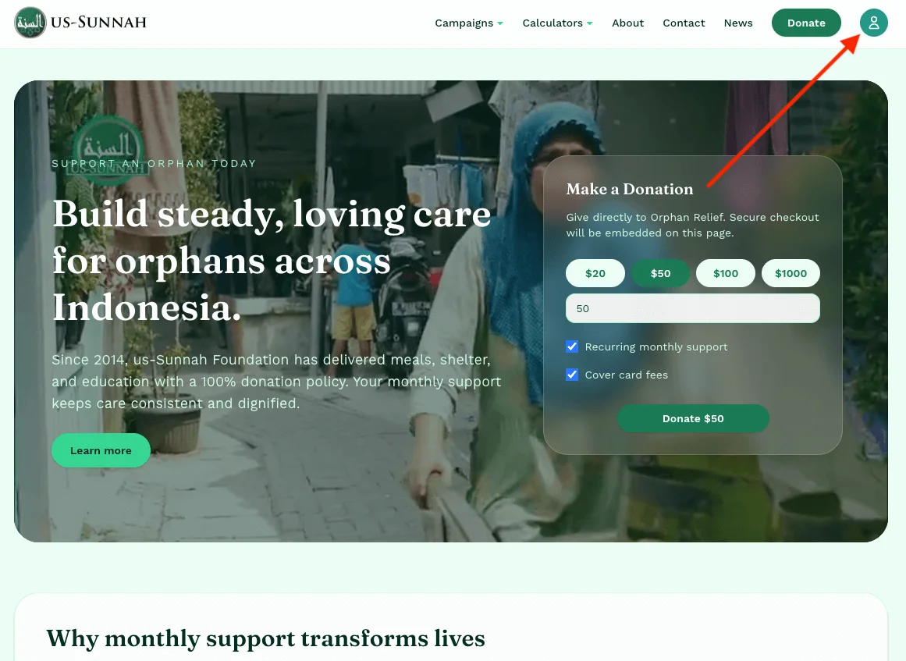906x661 pixels.
Task: Click the Learn more button
Action: 101,451
